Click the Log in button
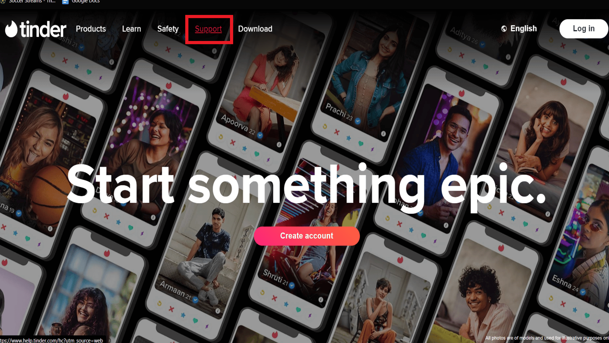Viewport: 609px width, 343px height. [x=584, y=29]
